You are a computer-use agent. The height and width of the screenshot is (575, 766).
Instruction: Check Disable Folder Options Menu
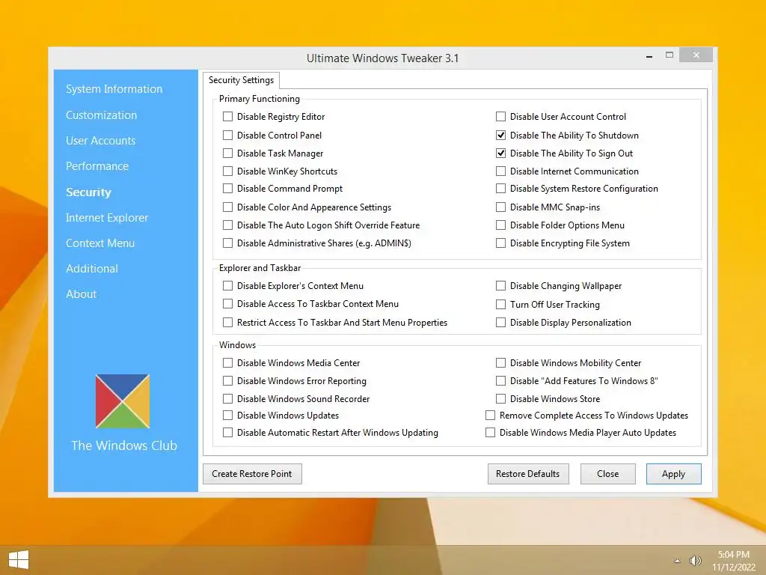point(500,225)
